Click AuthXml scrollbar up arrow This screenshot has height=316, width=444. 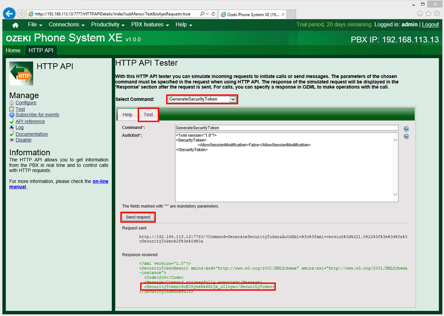(x=395, y=140)
